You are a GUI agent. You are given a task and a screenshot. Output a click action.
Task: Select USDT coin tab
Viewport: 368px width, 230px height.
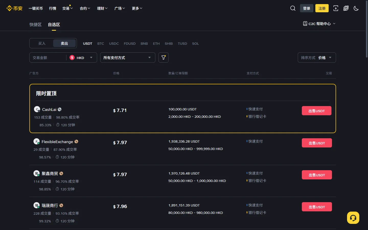[x=88, y=43]
